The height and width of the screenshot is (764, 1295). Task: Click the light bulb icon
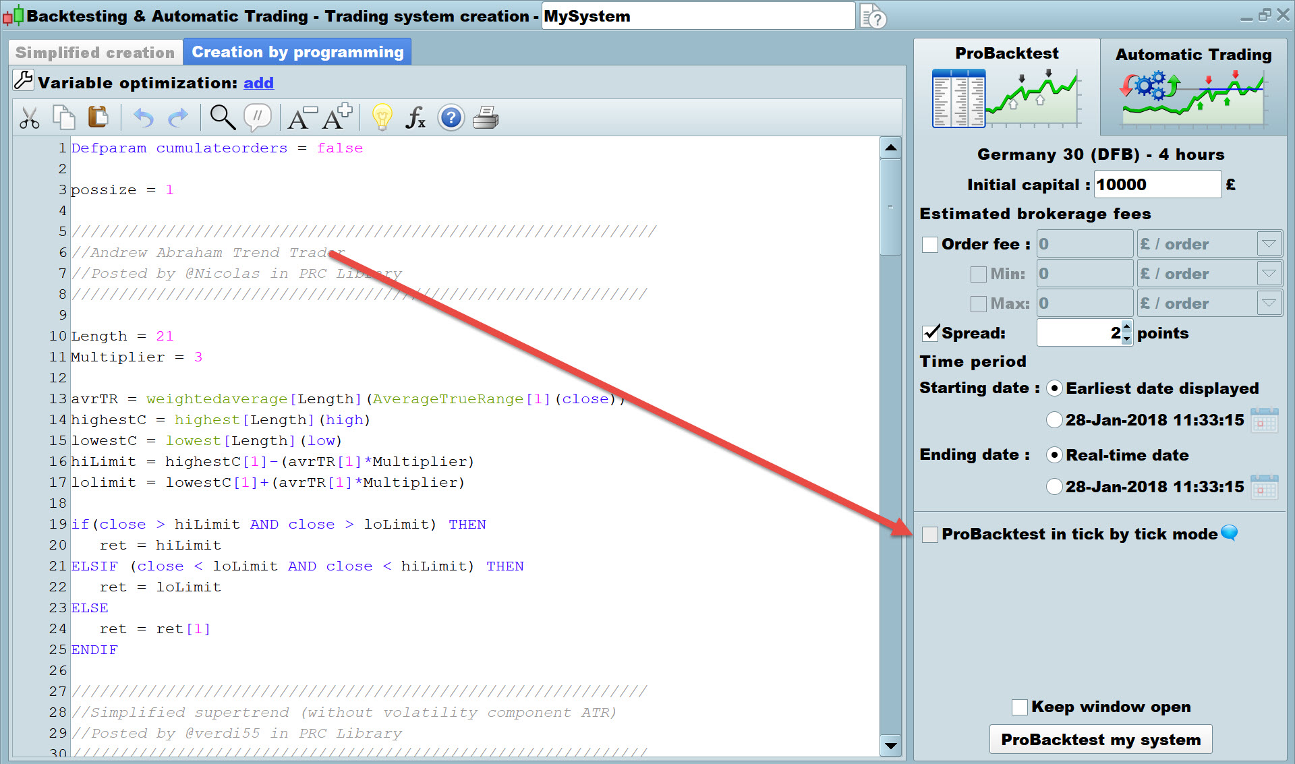point(382,117)
